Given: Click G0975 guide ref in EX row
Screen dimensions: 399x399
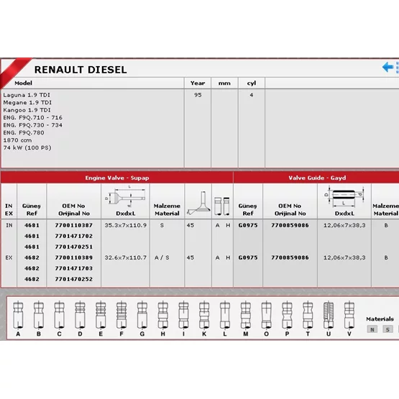Looking at the screenshot, I should click(x=248, y=257).
